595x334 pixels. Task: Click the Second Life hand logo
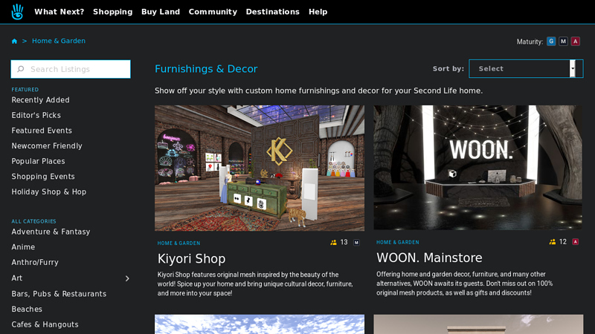17,12
